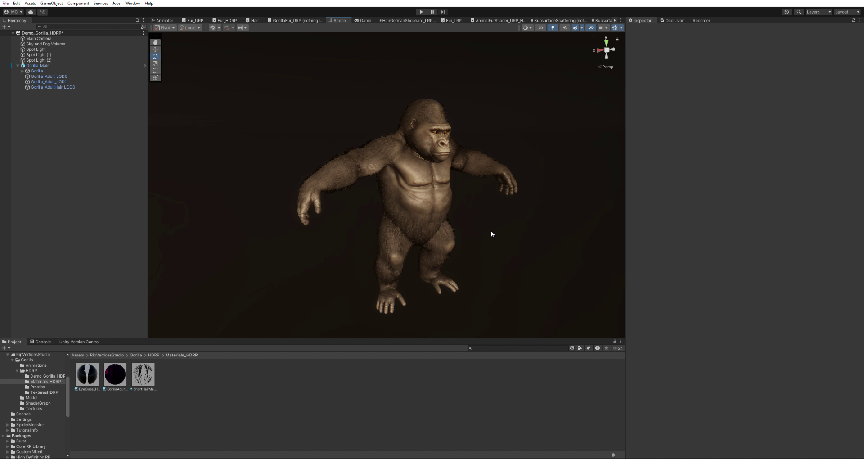Open the Local handle rotation dropdown
This screenshot has width=864, height=459.
(190, 28)
